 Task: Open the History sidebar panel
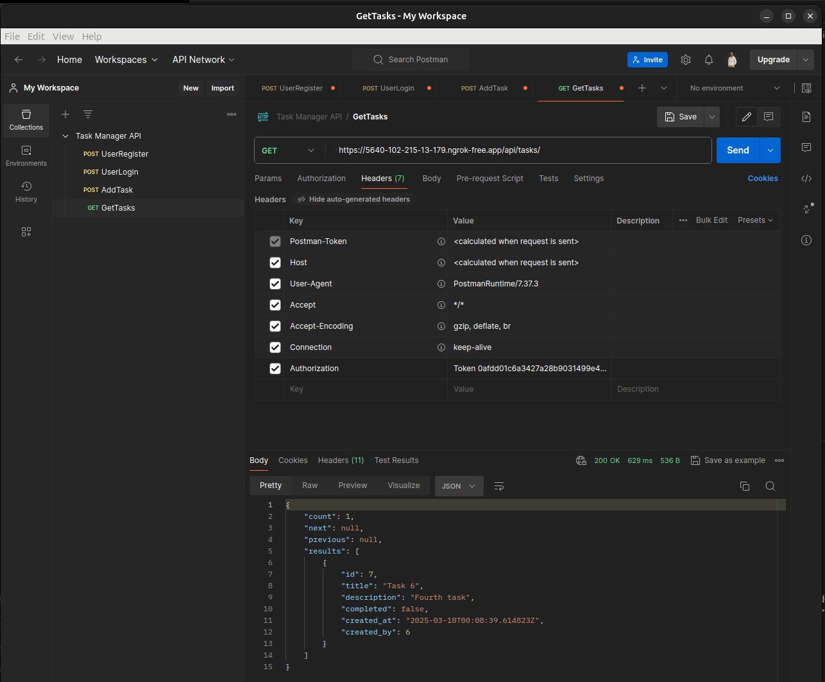point(26,192)
